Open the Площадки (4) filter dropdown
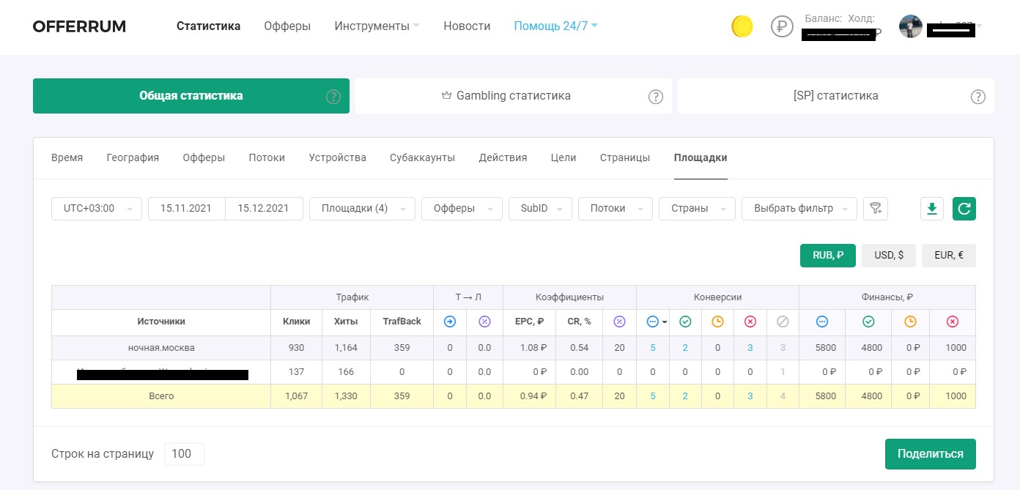This screenshot has height=490, width=1020. coord(362,209)
